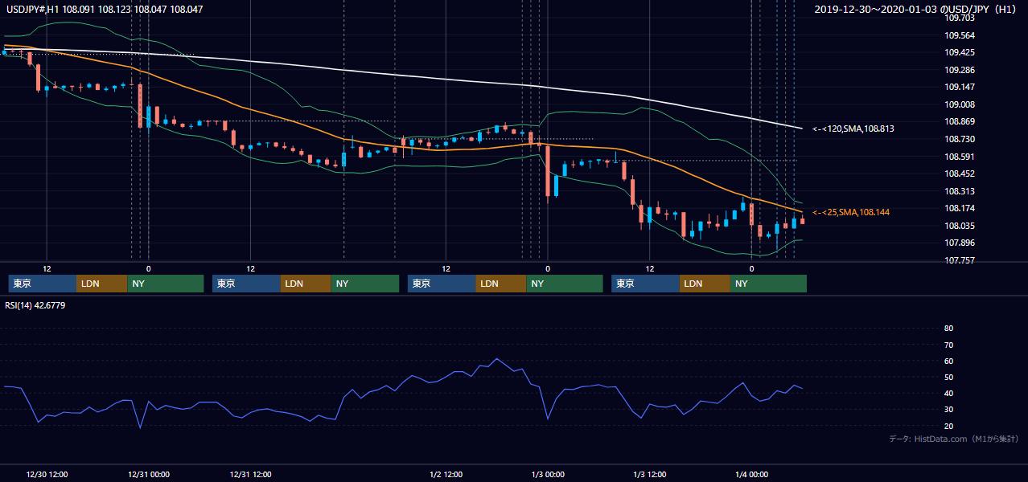Click price axis label 108.174
Image resolution: width=1028 pixels, height=482 pixels.
pyautogui.click(x=960, y=208)
